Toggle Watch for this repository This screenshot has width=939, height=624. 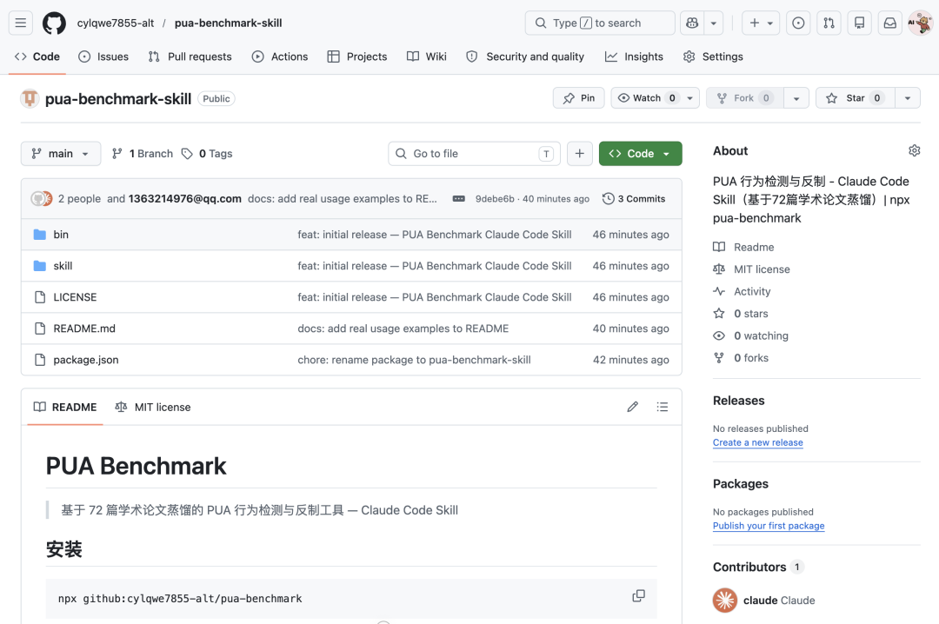click(x=646, y=98)
